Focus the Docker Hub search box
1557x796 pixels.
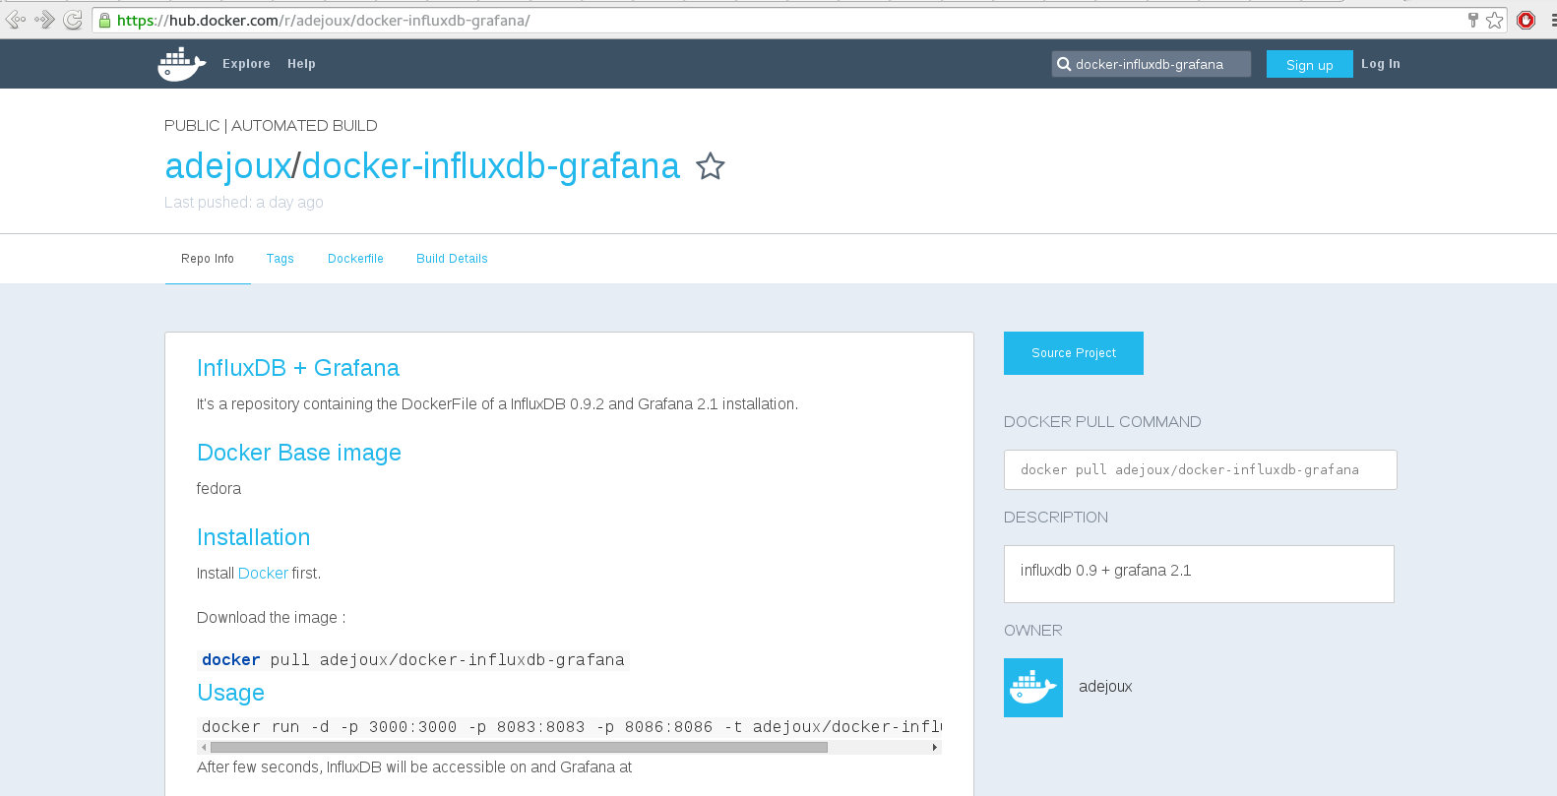1152,64
